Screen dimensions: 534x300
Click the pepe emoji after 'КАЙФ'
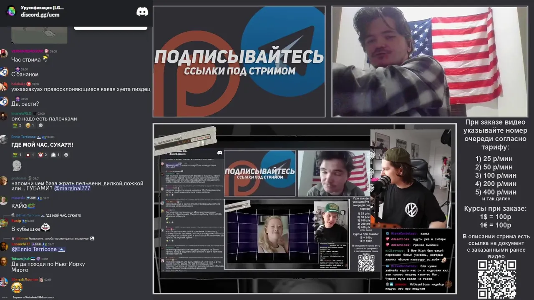(31, 206)
